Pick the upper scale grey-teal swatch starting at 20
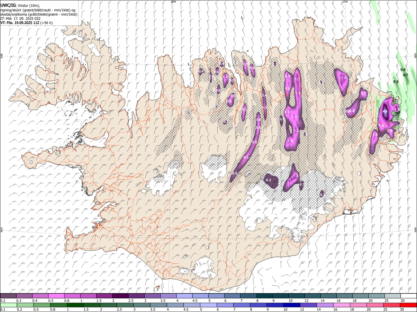The image size is (417, 312). coord(376,296)
